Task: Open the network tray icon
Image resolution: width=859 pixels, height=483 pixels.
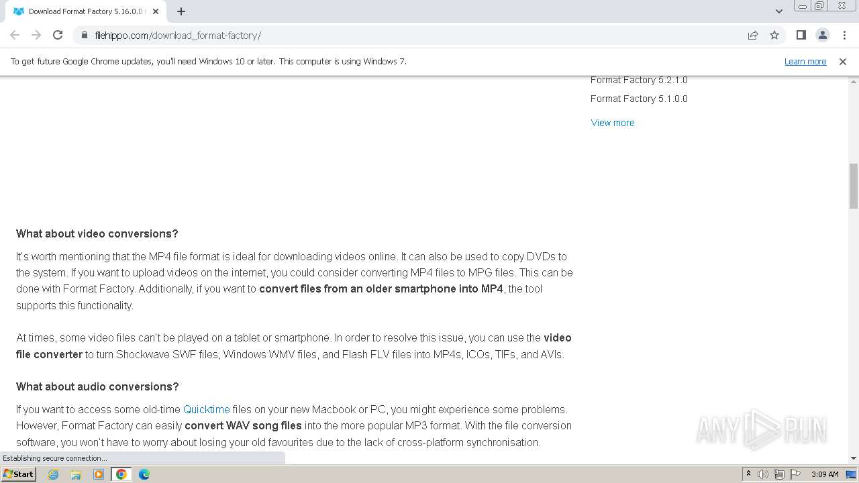Action: coord(779,474)
